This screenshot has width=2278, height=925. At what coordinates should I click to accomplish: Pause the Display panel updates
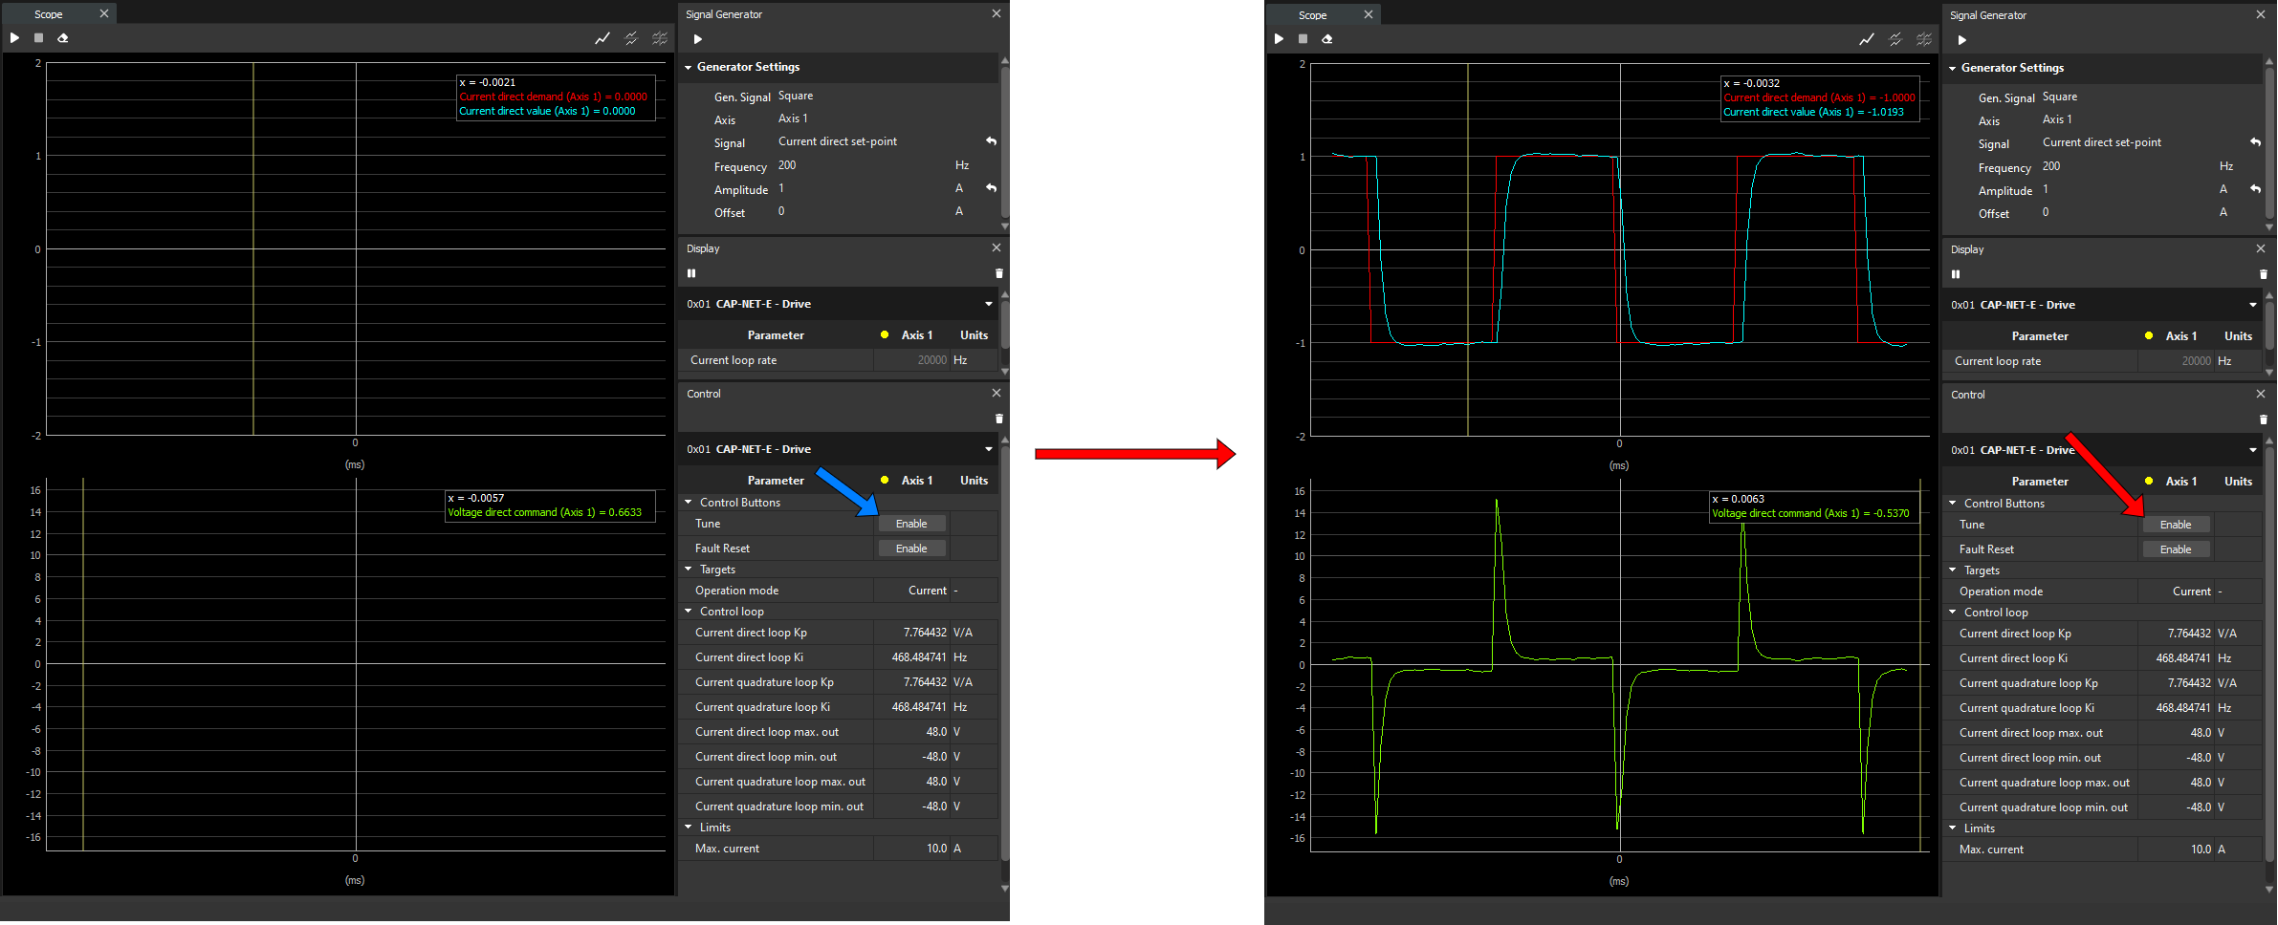pyautogui.click(x=691, y=273)
